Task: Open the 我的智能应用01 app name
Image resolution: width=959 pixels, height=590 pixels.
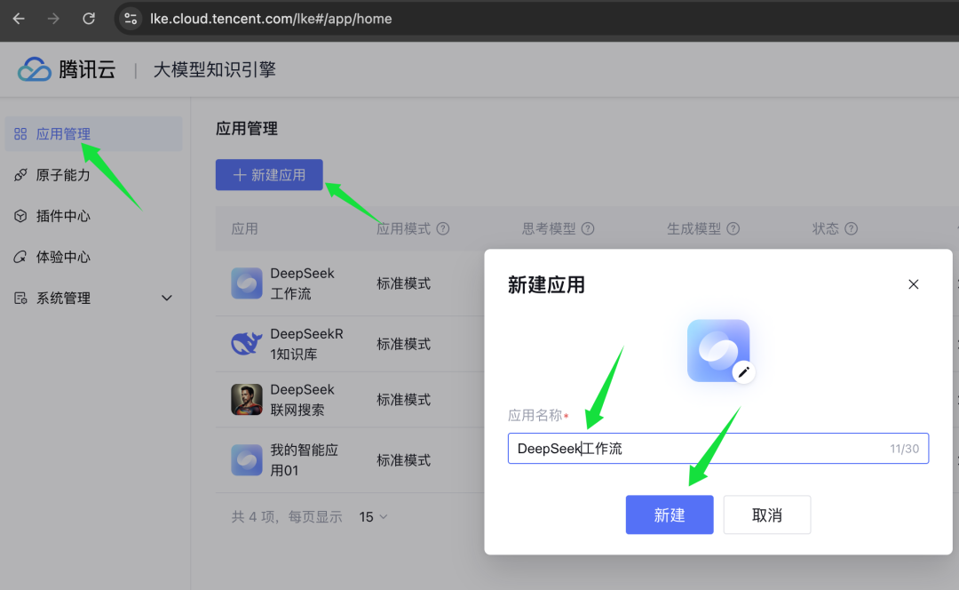Action: click(x=304, y=460)
